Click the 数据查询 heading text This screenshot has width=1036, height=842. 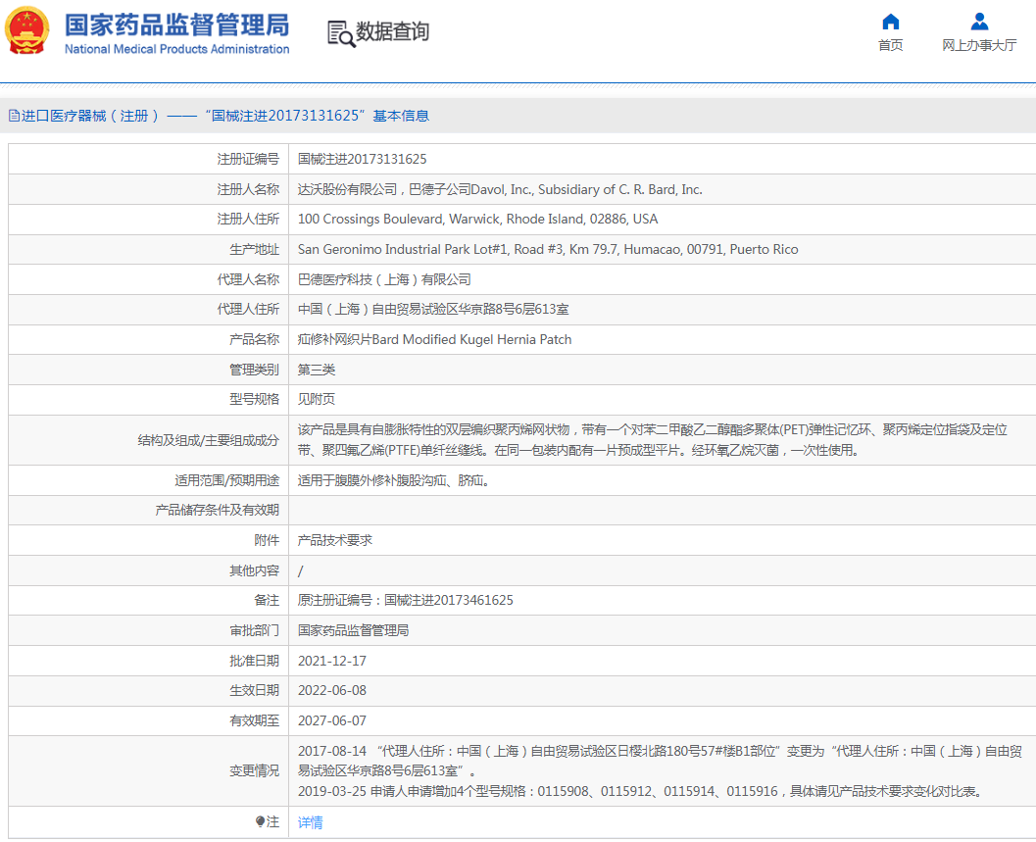392,32
